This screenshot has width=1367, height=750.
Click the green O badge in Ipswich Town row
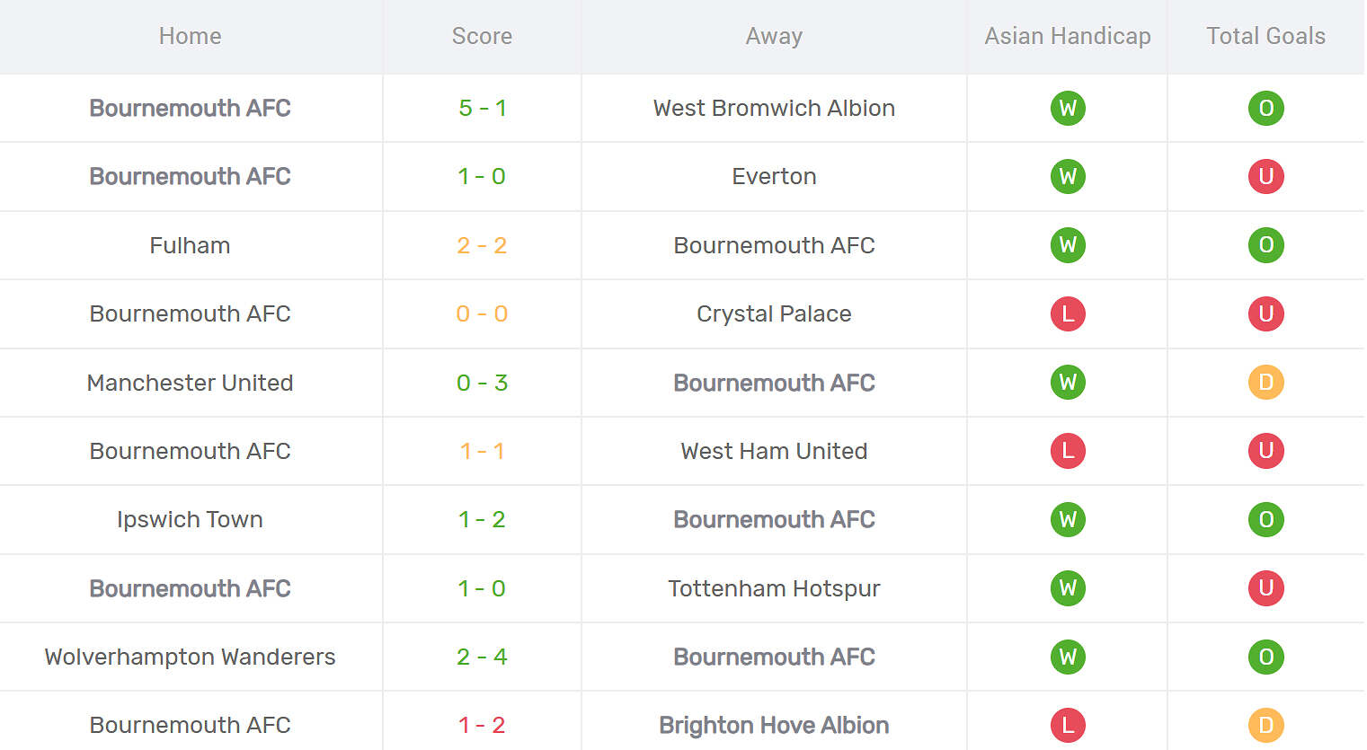(x=1265, y=520)
